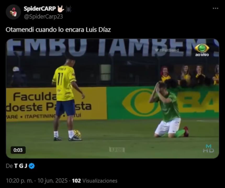
Task: Click the blue verified badge beside T G J
Action: pos(32,166)
